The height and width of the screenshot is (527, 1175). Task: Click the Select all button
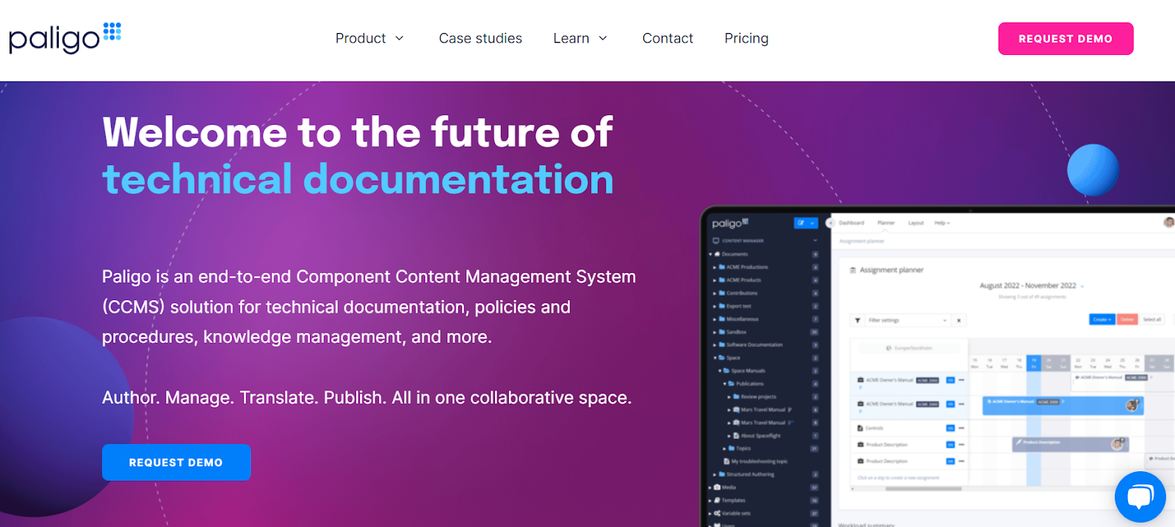tap(1151, 319)
